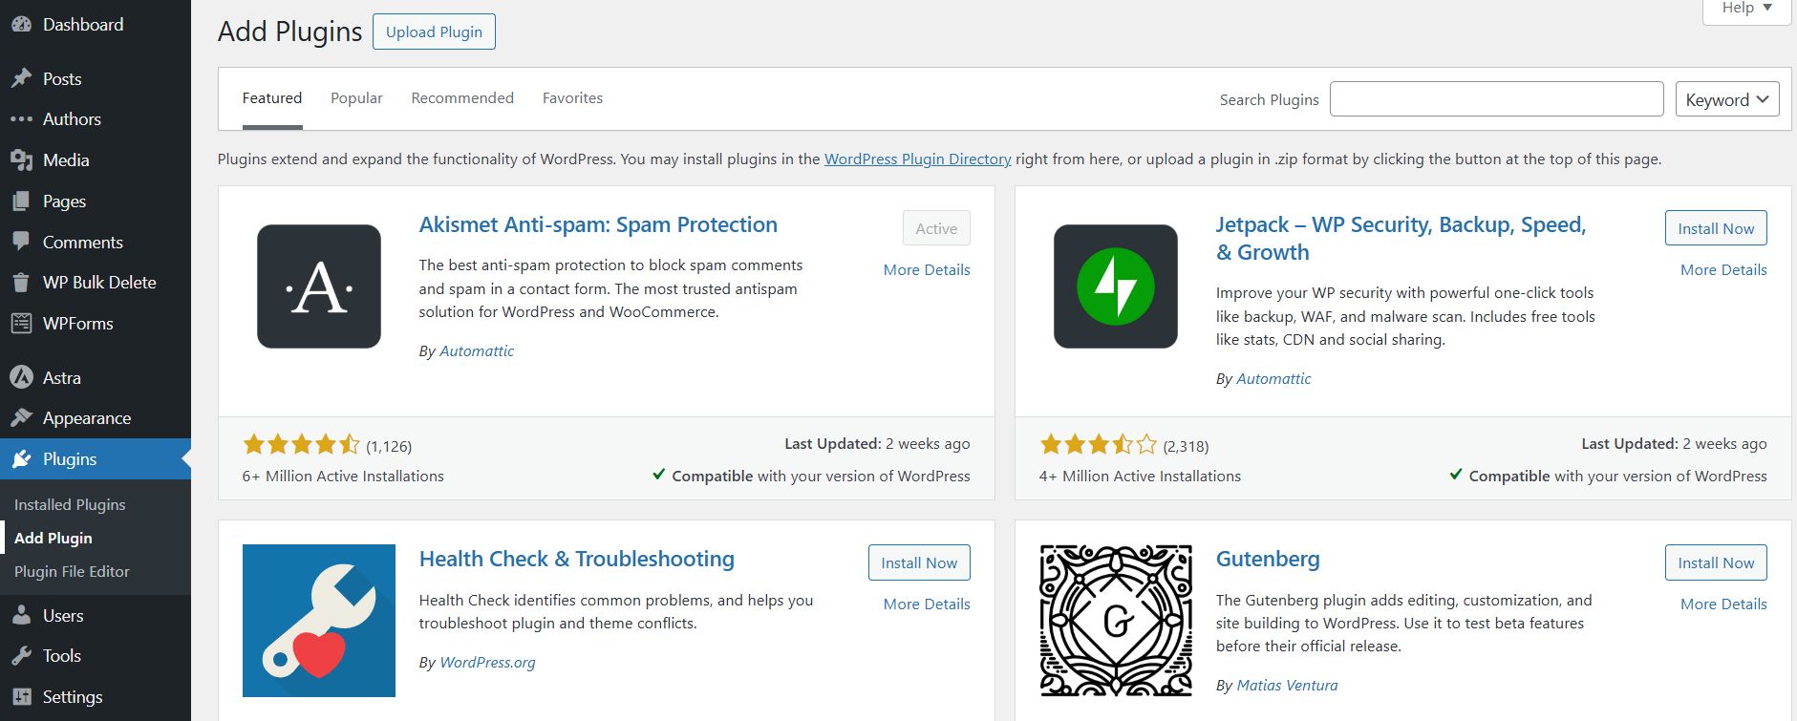Open the Keyword search type dropdown
1797x721 pixels.
point(1727,99)
